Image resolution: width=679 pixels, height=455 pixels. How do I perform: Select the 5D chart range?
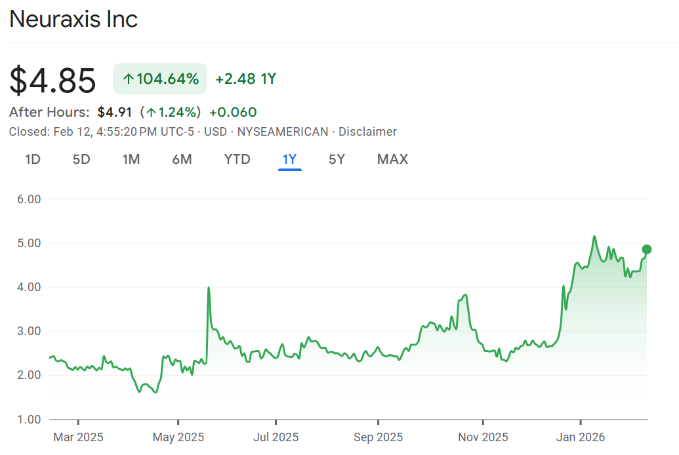81,159
